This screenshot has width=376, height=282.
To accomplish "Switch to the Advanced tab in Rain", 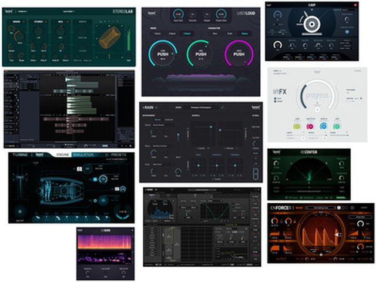I will pyautogui.click(x=169, y=119).
